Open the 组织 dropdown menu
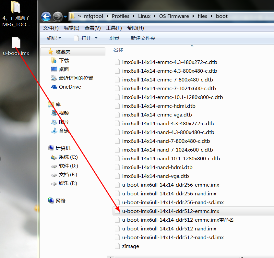Viewport: 274px width, 258px height. (x=53, y=38)
